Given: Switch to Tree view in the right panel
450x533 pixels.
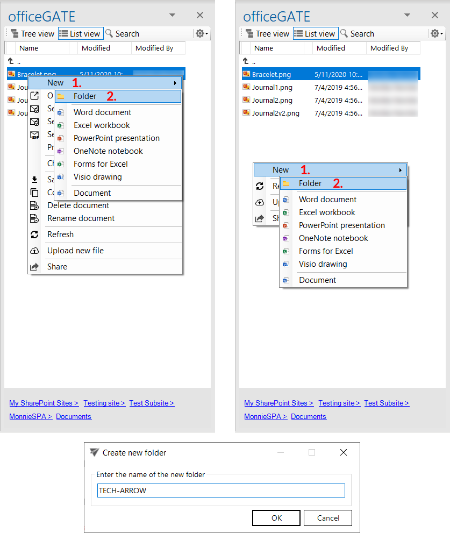Looking at the screenshot, I should click(x=267, y=33).
